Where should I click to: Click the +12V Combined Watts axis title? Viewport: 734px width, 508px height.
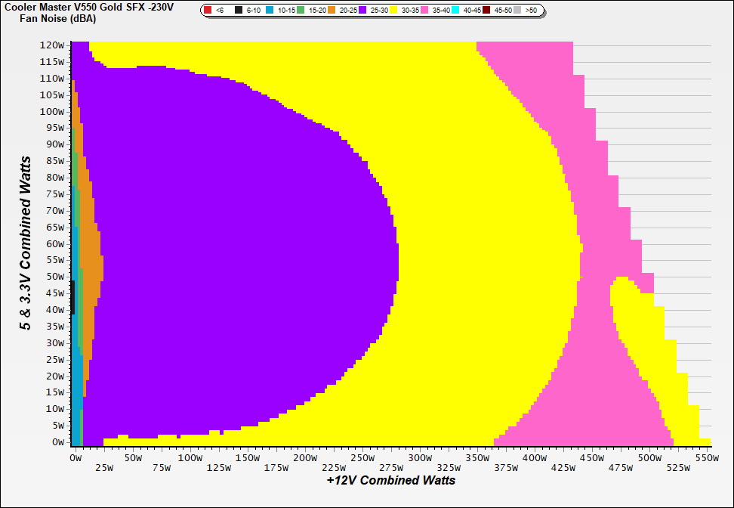pos(390,480)
